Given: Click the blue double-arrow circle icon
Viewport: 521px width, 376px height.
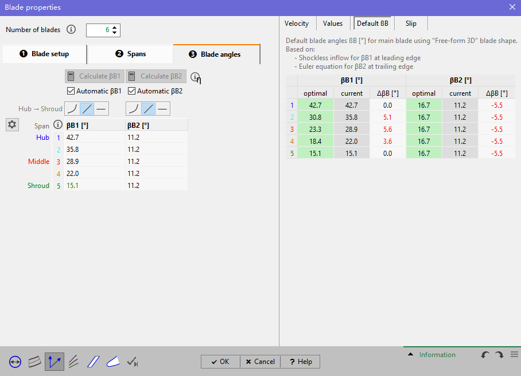Looking at the screenshot, I should [15, 362].
